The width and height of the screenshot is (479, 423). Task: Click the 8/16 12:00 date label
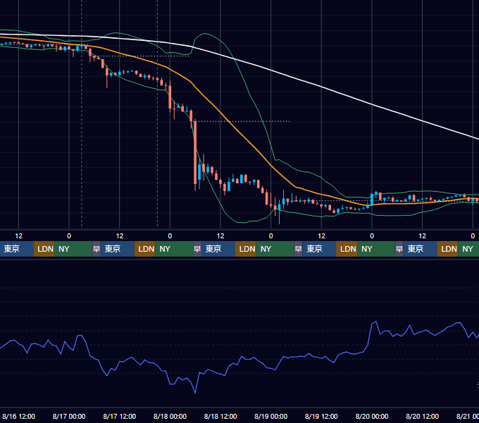pos(18,416)
